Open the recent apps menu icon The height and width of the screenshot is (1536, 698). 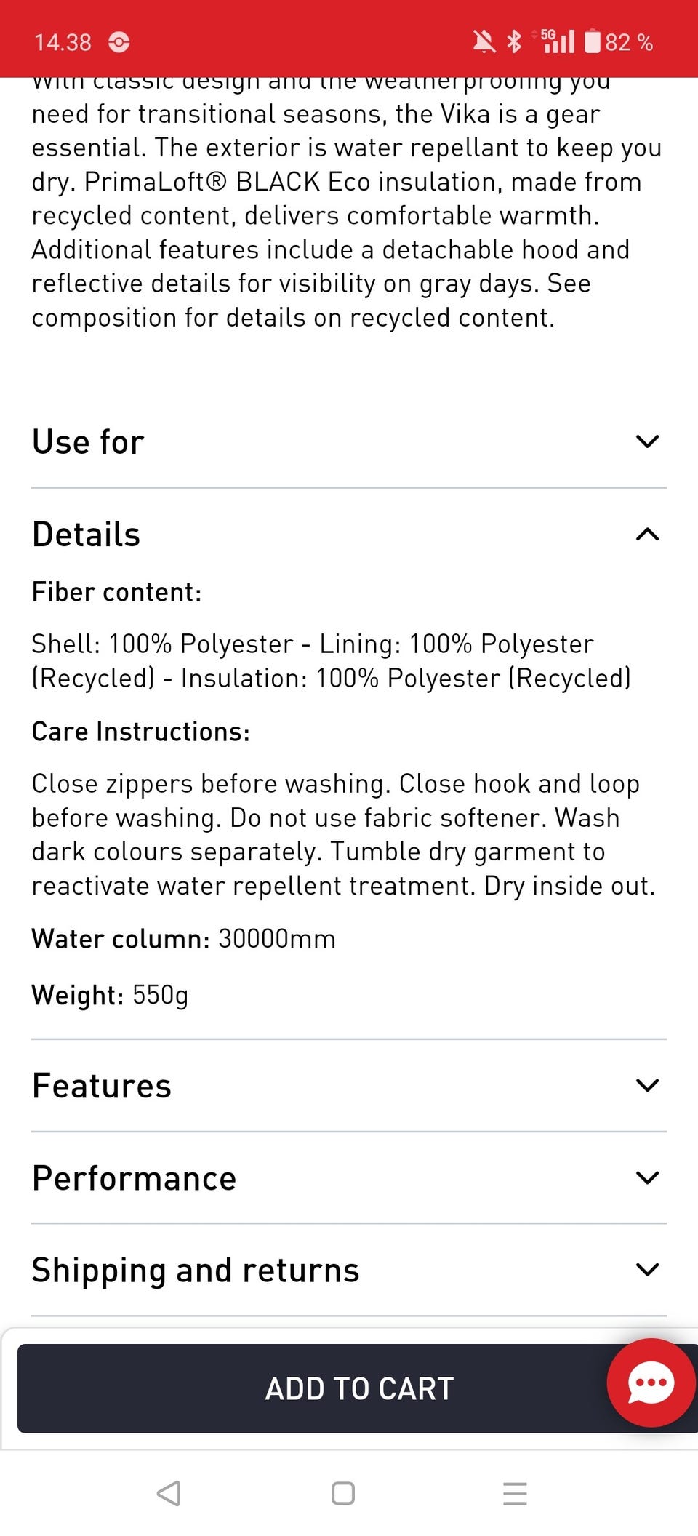coord(515,1493)
